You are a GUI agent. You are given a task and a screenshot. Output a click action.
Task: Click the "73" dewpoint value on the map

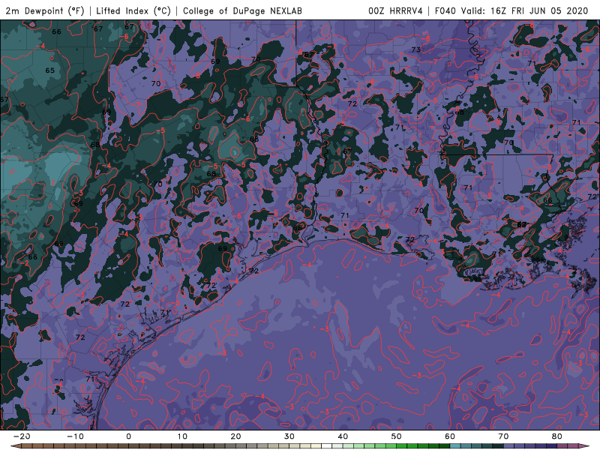(x=416, y=49)
